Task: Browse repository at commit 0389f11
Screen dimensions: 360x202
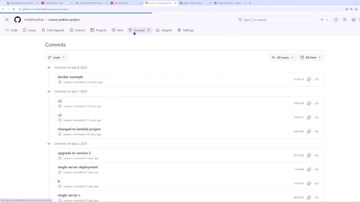Action: pyautogui.click(x=317, y=117)
